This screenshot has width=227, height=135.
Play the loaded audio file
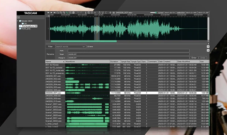click(51, 13)
